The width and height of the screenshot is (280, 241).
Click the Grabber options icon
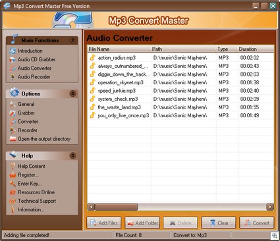pos(13,113)
